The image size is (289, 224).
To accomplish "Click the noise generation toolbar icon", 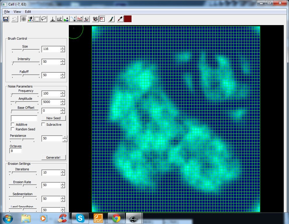I will (80, 19).
